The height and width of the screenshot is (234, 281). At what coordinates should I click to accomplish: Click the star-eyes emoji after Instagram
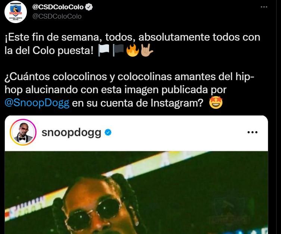[216, 102]
